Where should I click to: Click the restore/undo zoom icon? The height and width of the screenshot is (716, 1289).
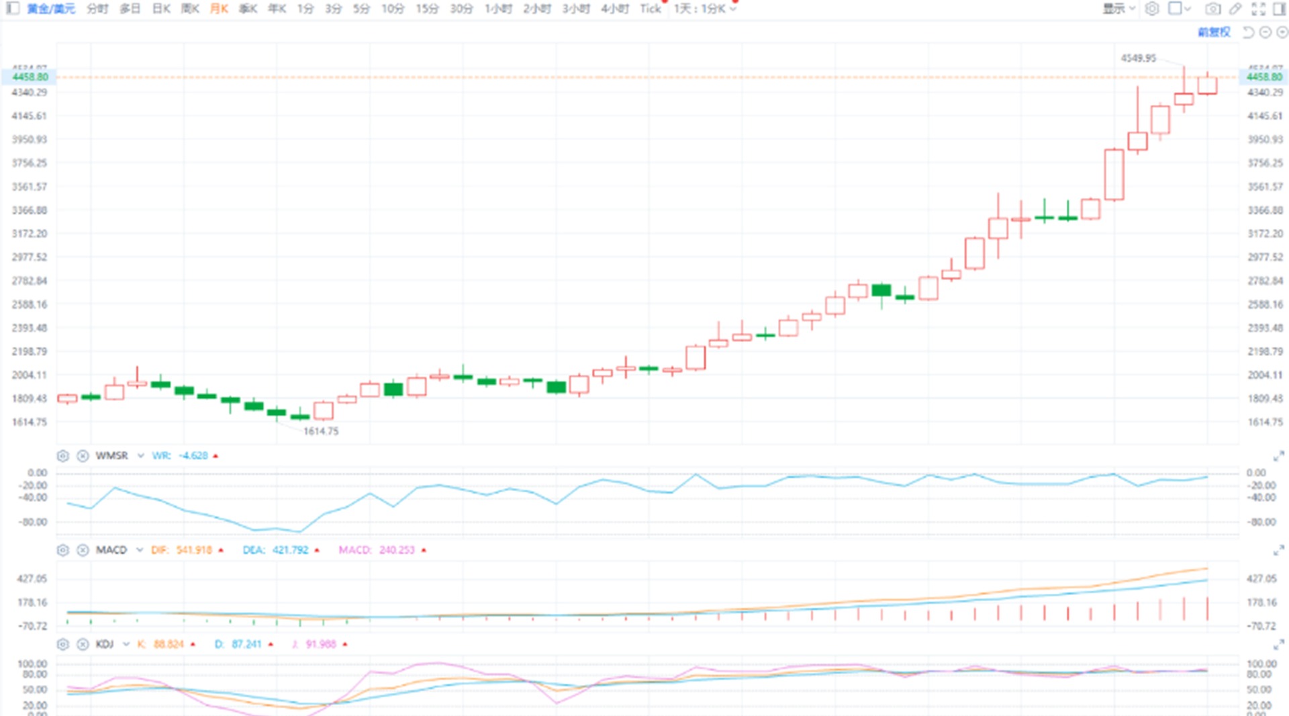point(1249,32)
